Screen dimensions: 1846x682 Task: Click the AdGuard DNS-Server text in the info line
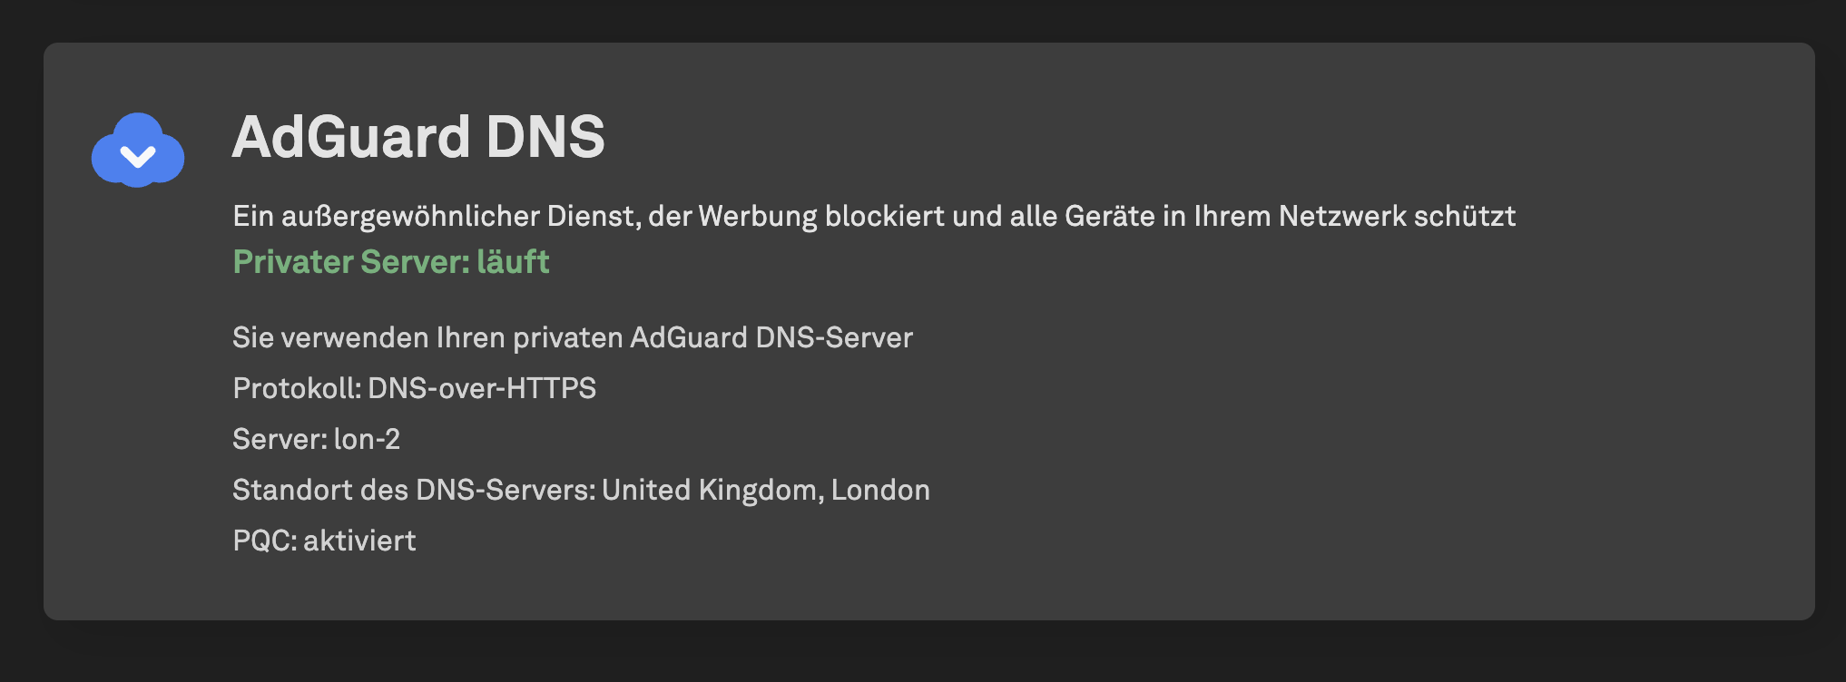click(771, 337)
